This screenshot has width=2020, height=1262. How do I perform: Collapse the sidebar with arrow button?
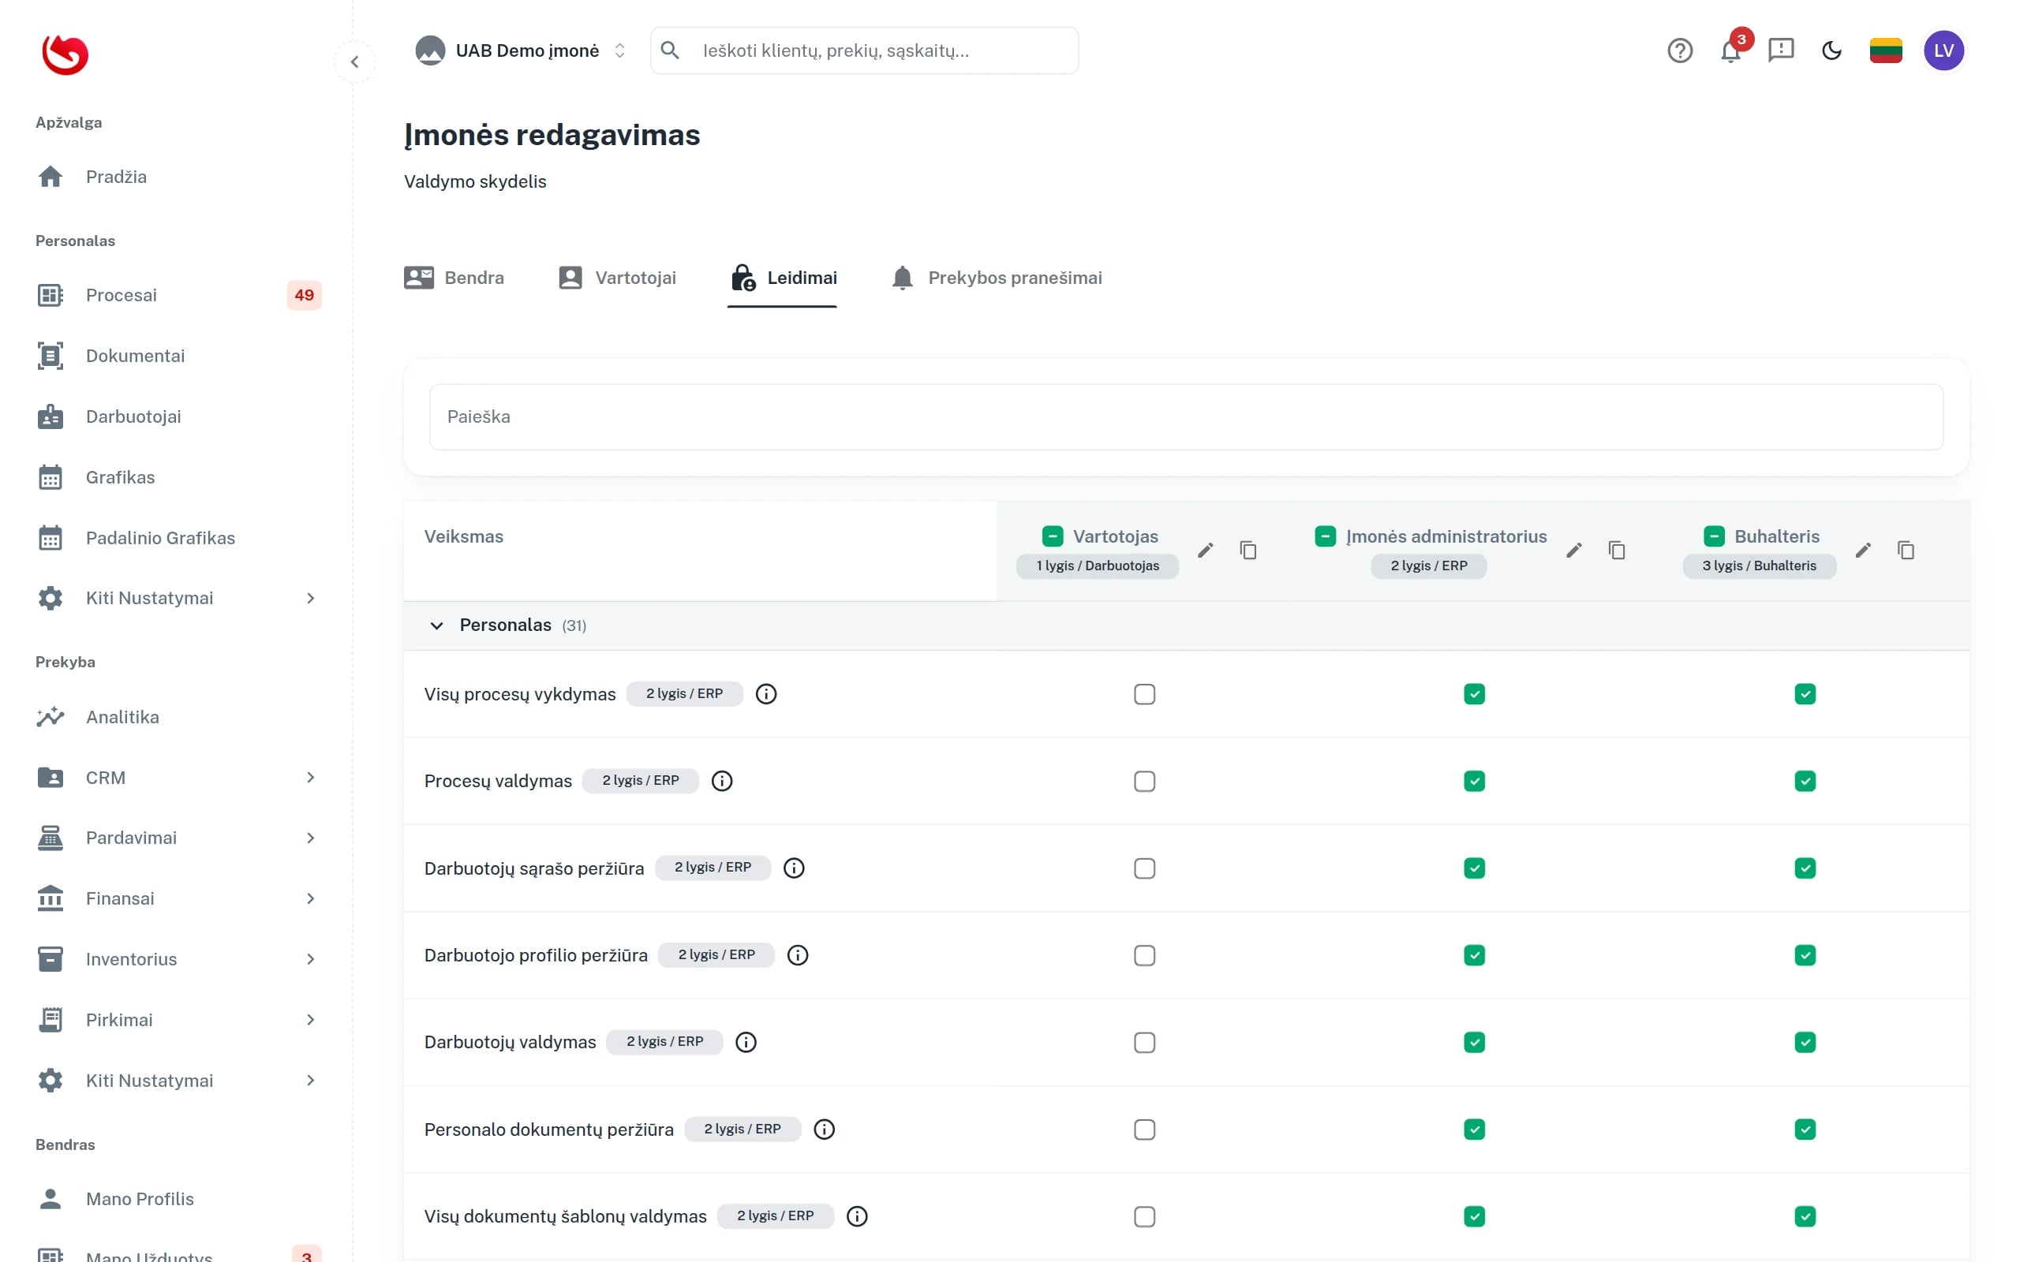355,62
